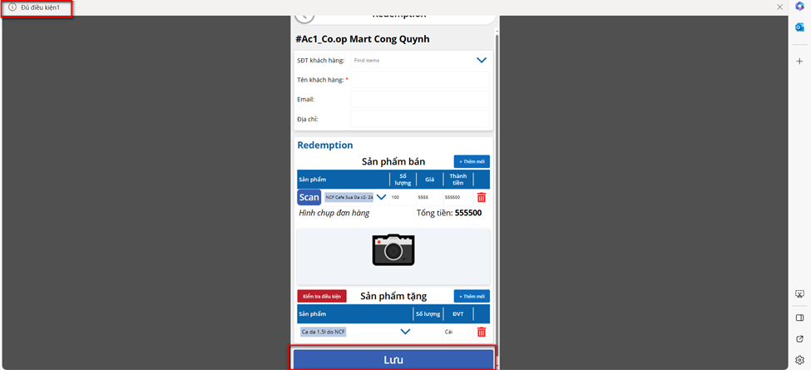Open the Copilot icon in browser sidebar
This screenshot has height=370, width=811.
pos(799,7)
